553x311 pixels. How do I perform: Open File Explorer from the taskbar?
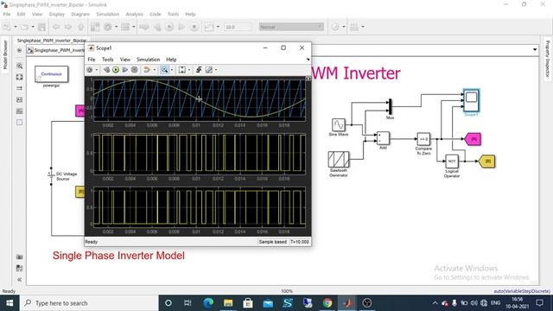click(x=228, y=303)
